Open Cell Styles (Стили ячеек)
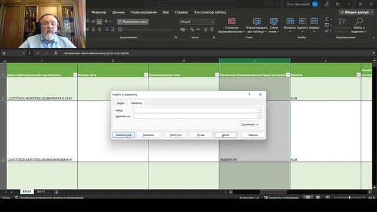The width and height of the screenshot is (377, 212). (x=274, y=25)
